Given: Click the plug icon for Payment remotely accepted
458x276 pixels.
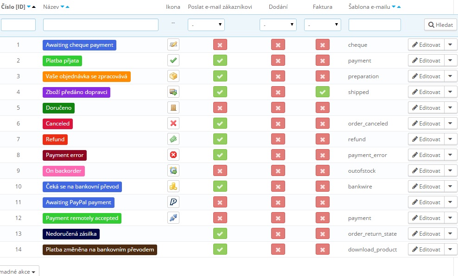Looking at the screenshot, I should pos(173,218).
